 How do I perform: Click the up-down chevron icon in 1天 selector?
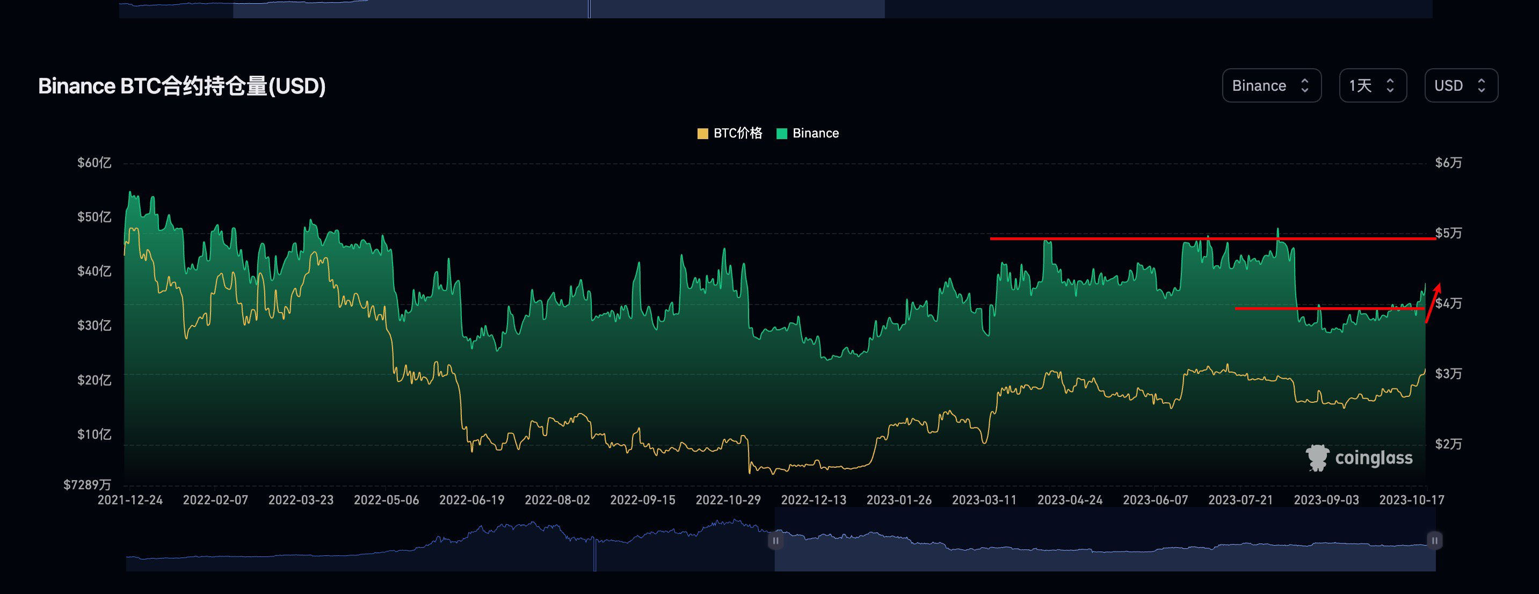[1390, 85]
